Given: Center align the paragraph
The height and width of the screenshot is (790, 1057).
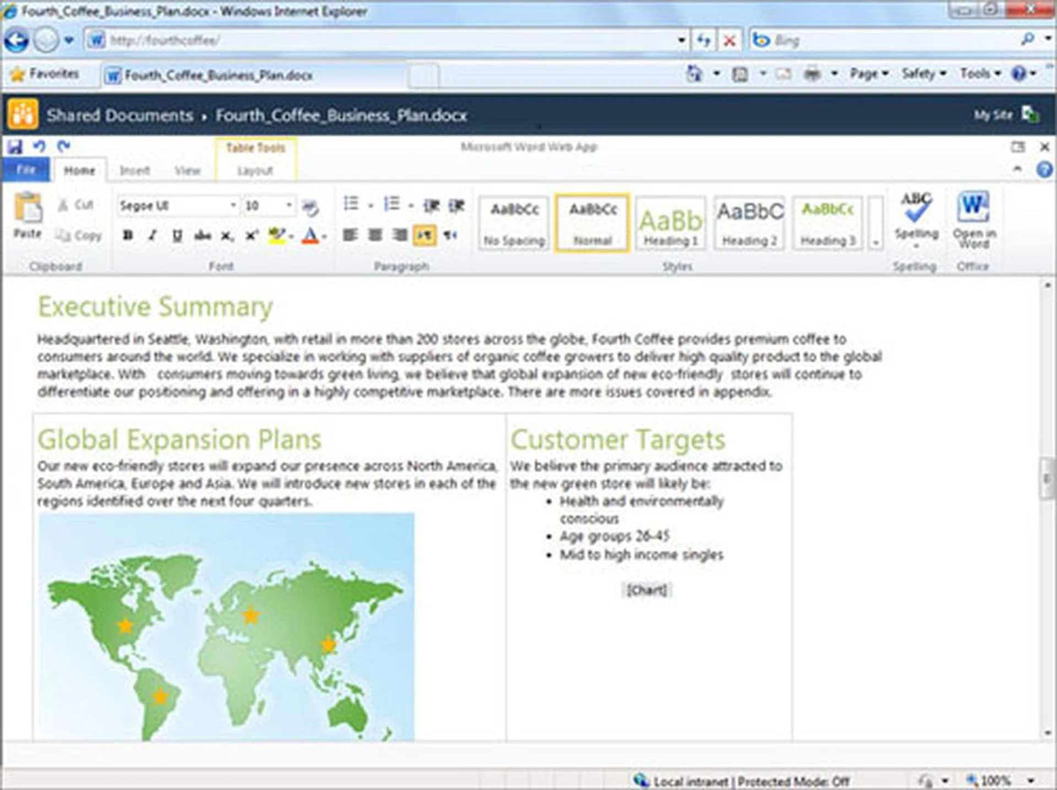Looking at the screenshot, I should [375, 236].
